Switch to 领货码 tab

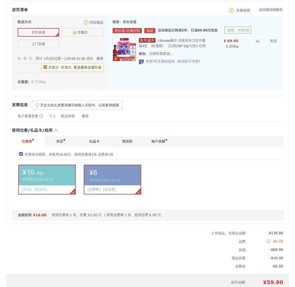coord(127,141)
